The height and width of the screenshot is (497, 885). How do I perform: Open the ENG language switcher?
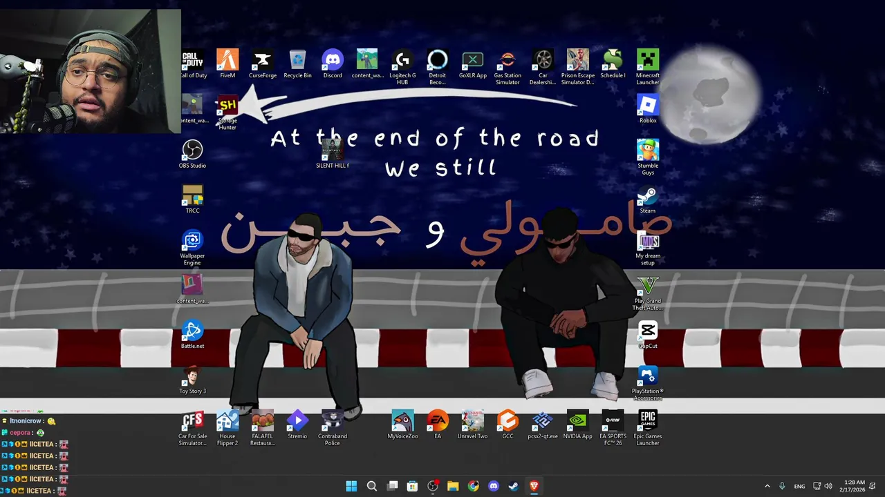pos(799,486)
